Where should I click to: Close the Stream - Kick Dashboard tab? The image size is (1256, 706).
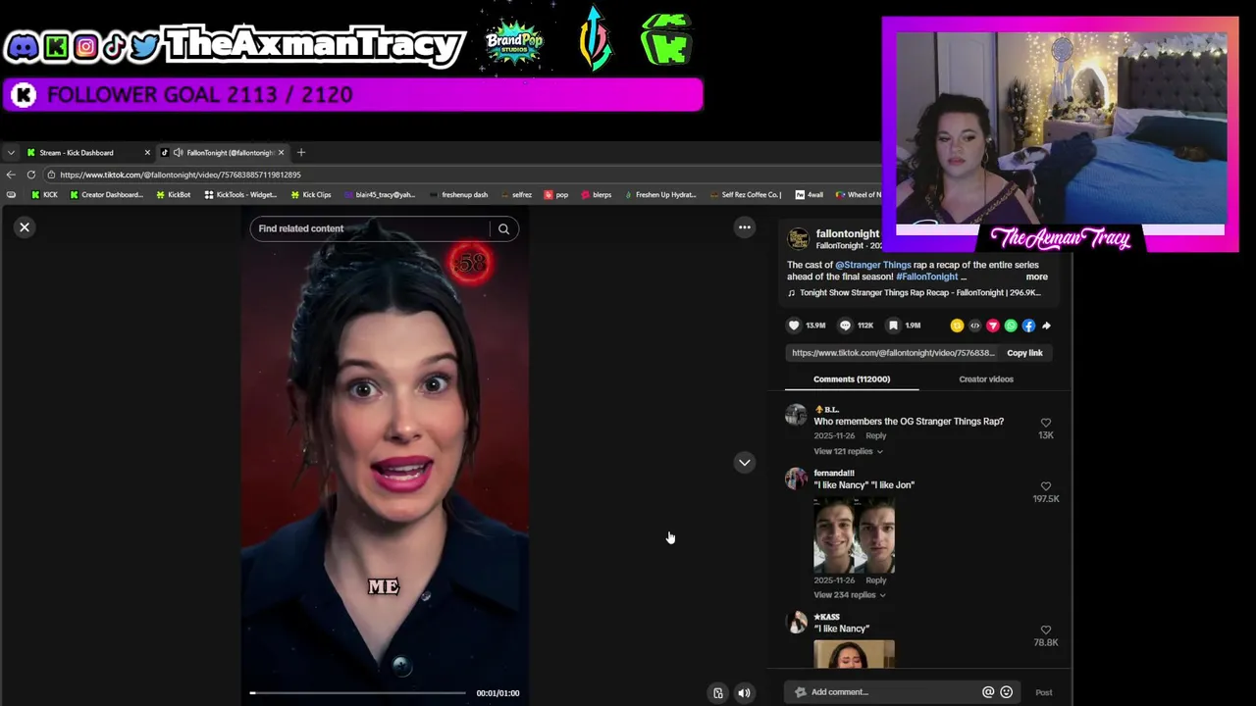click(147, 152)
